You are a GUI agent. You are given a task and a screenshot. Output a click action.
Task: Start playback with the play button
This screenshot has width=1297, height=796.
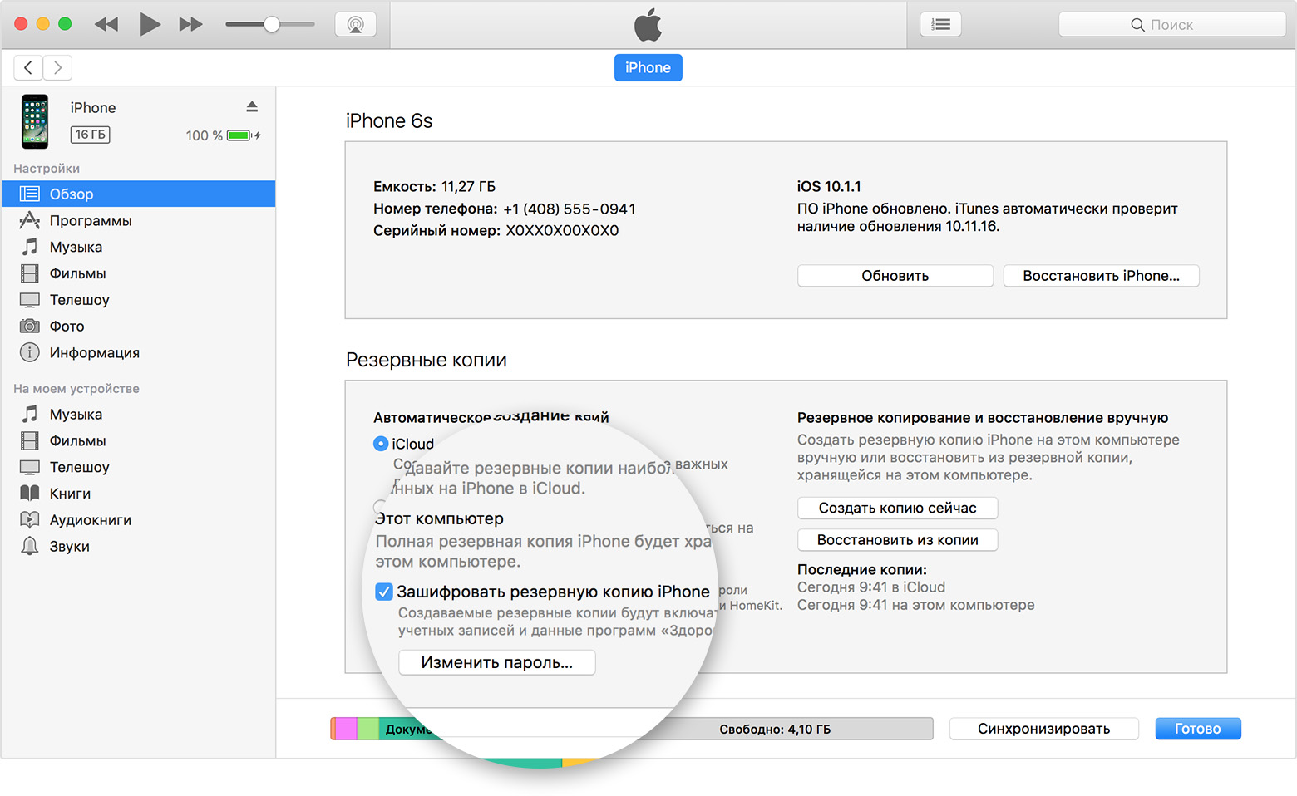click(150, 24)
